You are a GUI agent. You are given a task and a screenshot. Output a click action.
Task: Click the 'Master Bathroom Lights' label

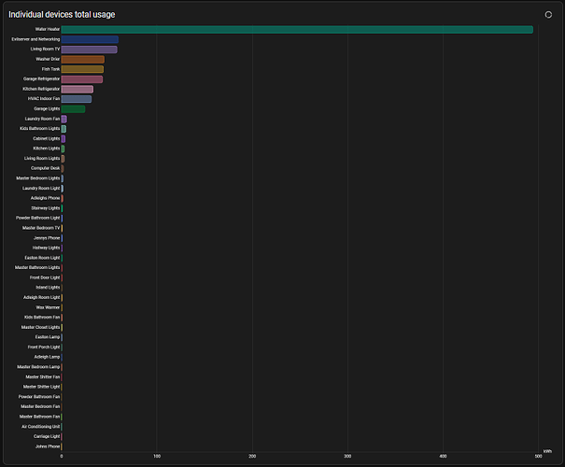click(x=37, y=268)
